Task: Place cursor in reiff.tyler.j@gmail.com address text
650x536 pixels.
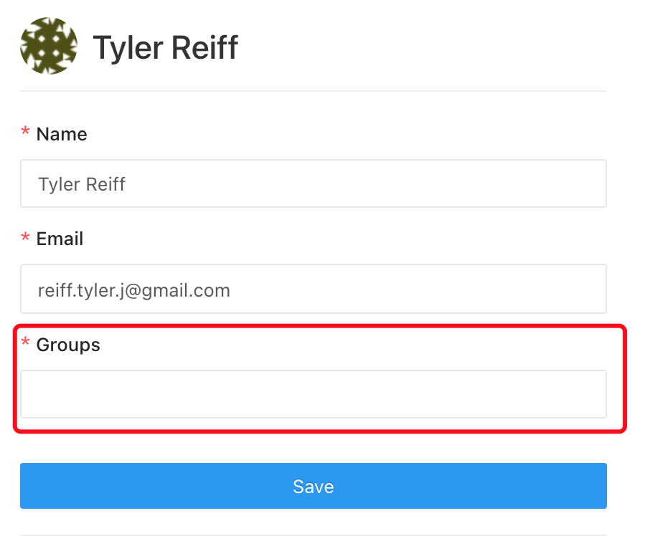Action: (x=134, y=290)
